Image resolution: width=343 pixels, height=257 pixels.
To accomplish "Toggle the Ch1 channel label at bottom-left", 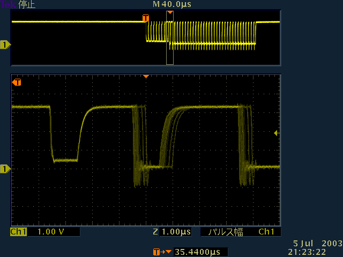I will coord(18,232).
